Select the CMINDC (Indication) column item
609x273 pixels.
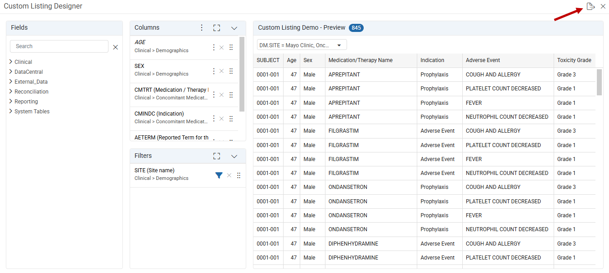[x=184, y=118]
